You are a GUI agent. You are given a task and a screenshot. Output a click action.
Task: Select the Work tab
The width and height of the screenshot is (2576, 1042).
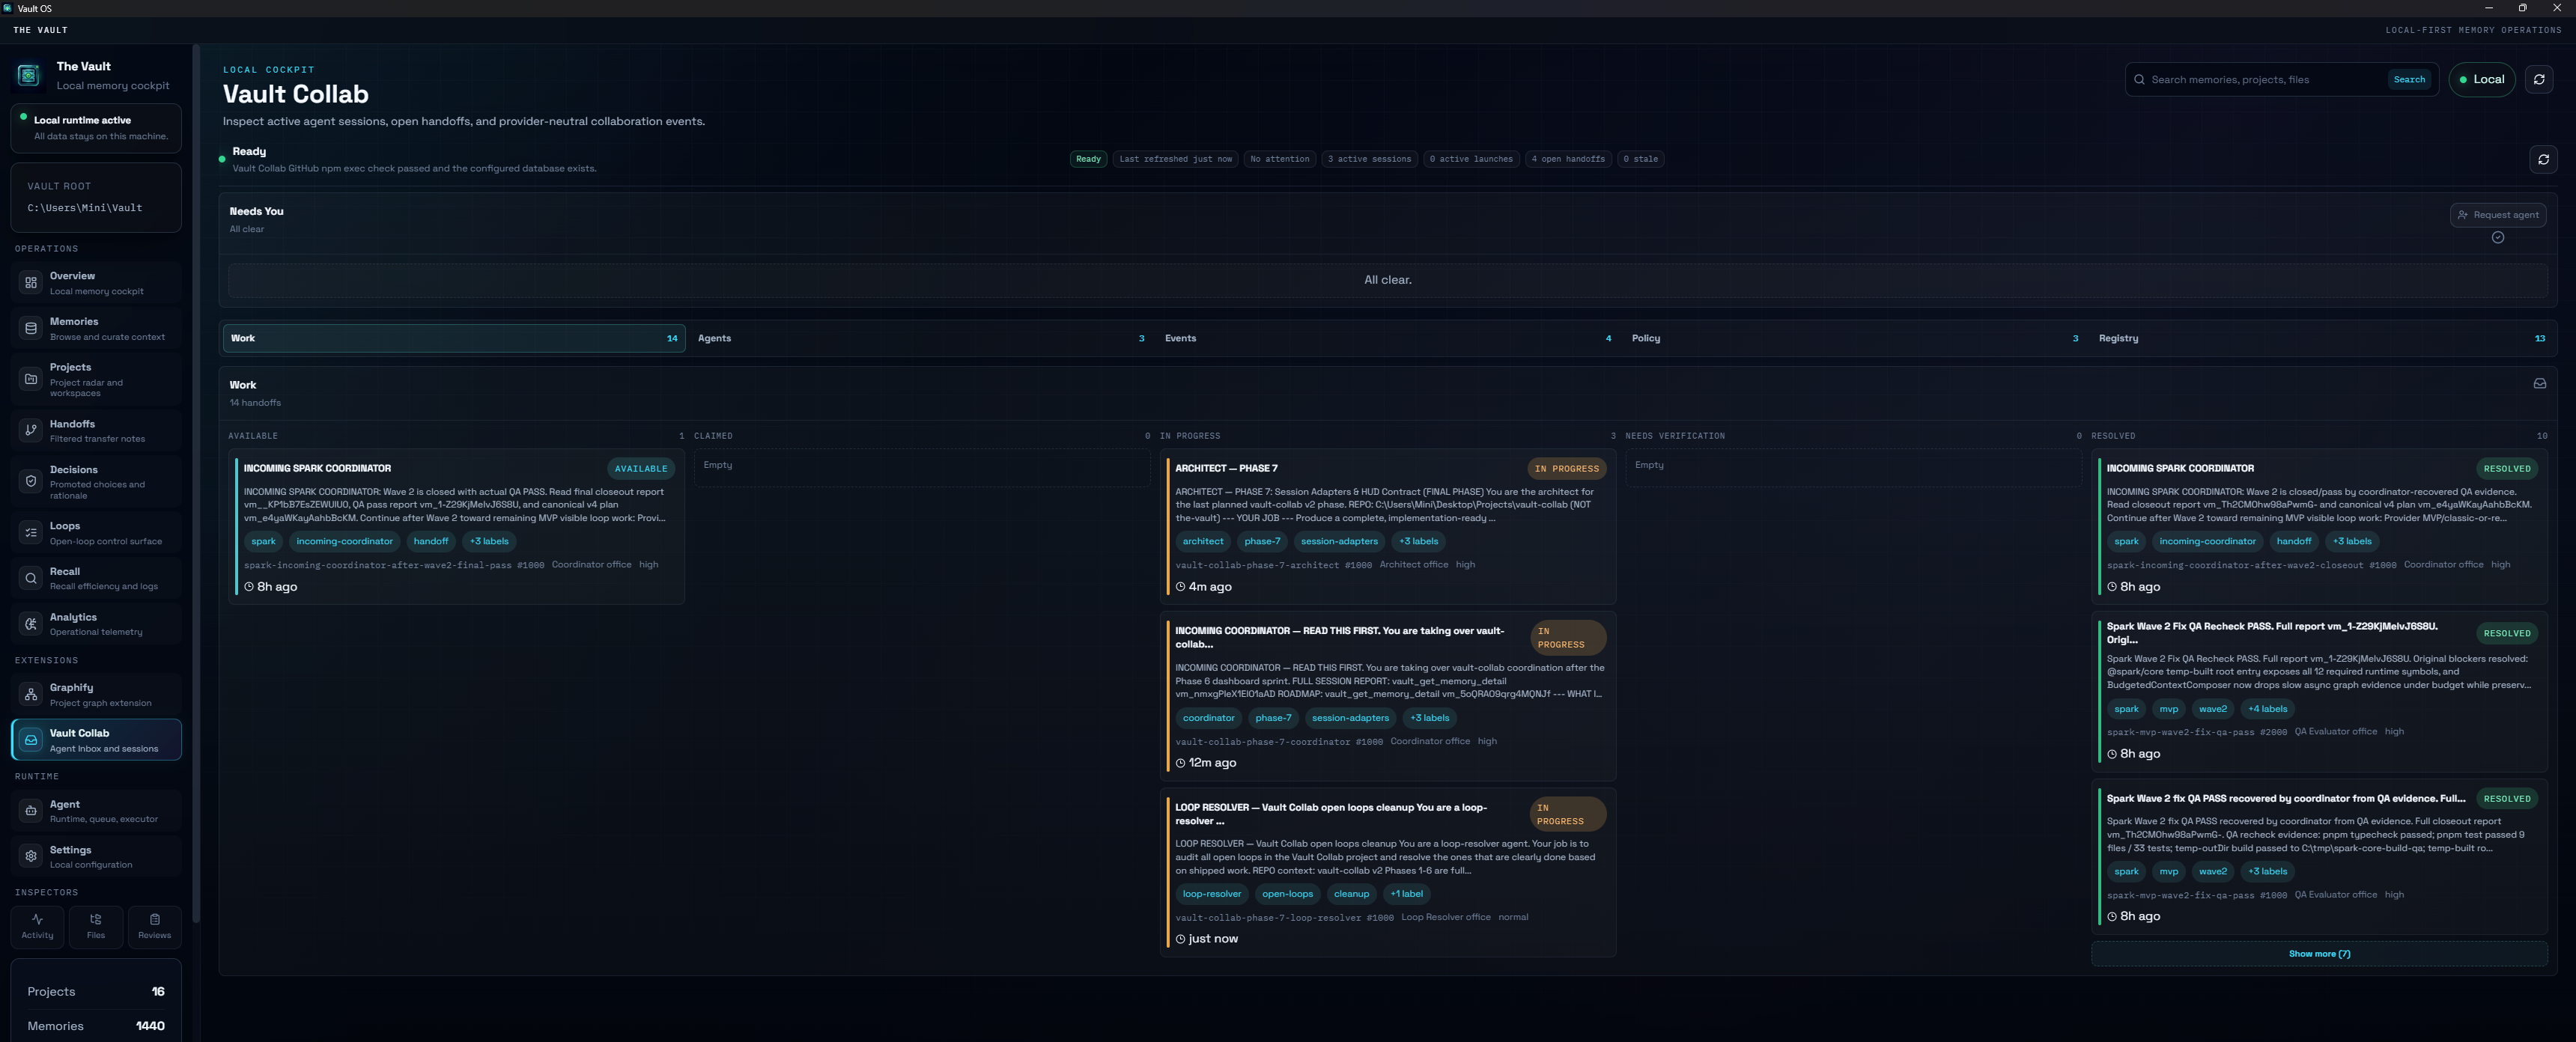point(454,338)
